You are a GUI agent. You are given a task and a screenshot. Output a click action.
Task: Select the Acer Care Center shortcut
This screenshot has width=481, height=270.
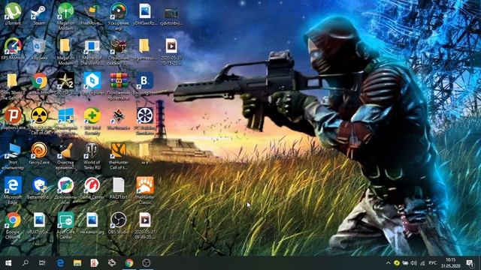click(x=65, y=220)
